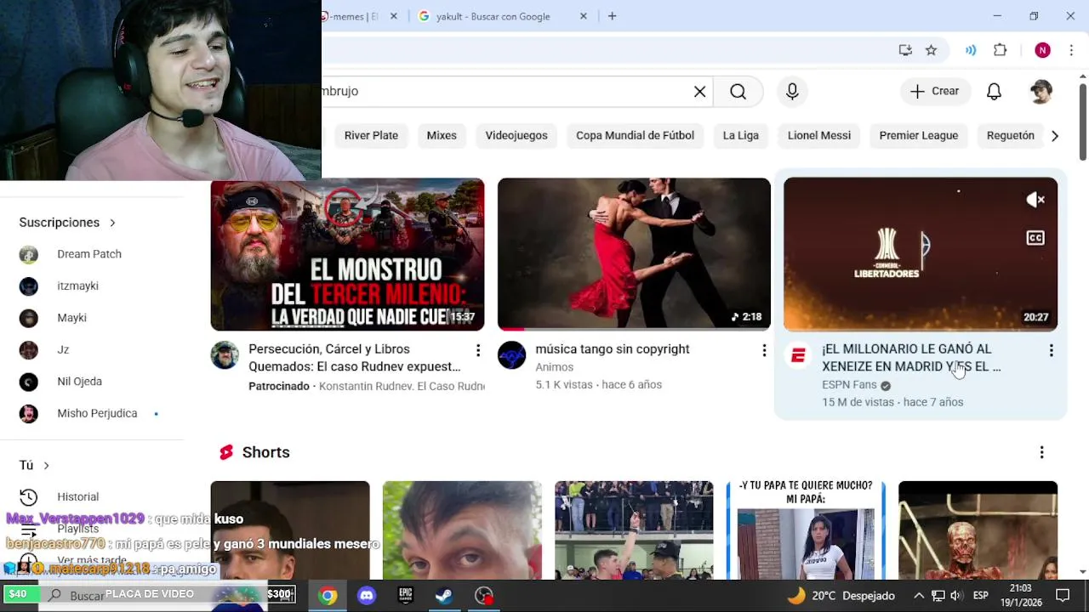
Task: Click the blue sound extension icon
Action: pos(971,50)
